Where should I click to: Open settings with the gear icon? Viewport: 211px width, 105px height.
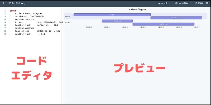[207, 3]
